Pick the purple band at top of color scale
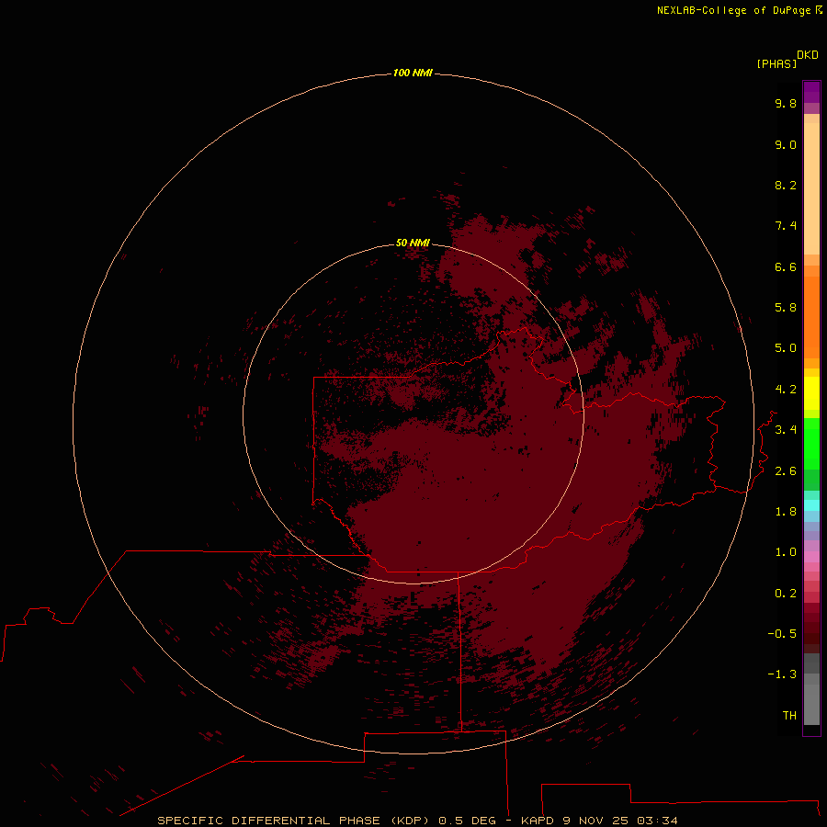 click(811, 92)
